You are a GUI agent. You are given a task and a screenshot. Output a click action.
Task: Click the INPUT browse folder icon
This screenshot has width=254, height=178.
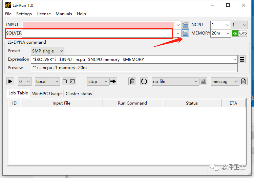point(185,25)
